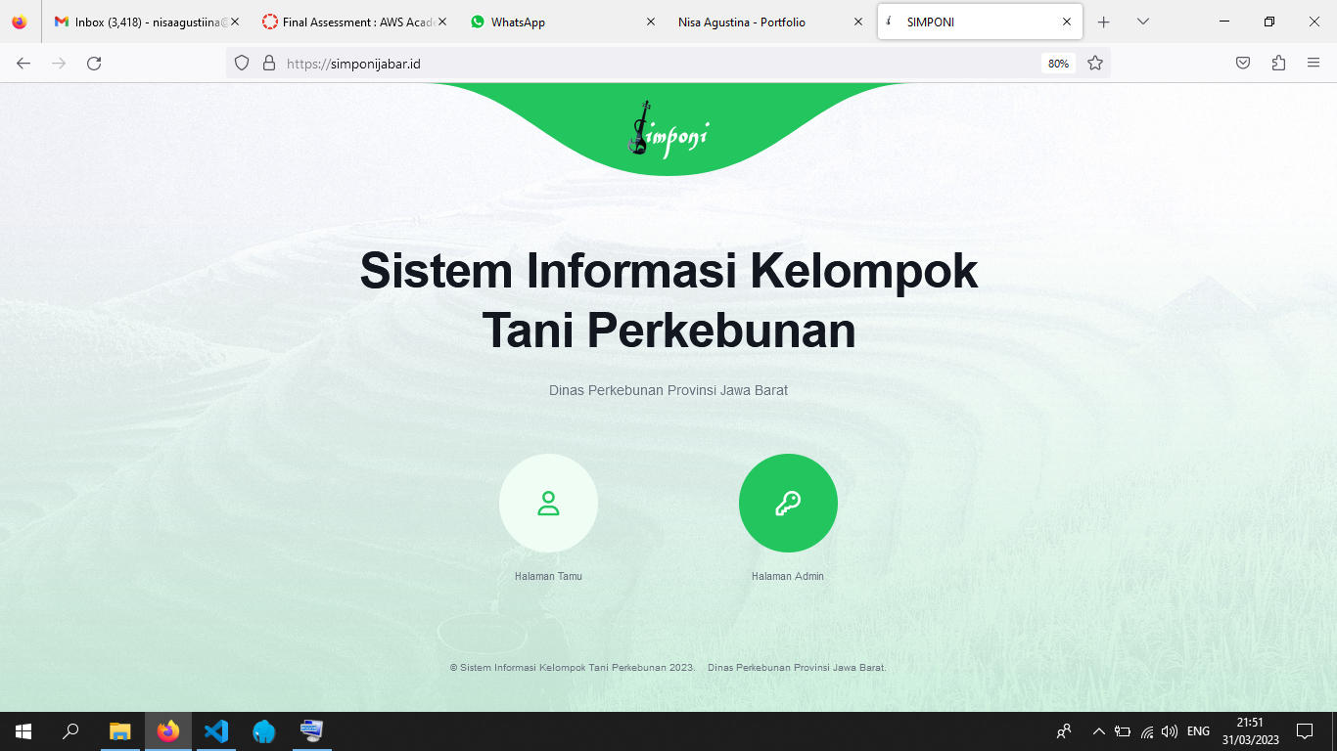Open tracking protection shield panel
The height and width of the screenshot is (751, 1337).
coord(242,64)
